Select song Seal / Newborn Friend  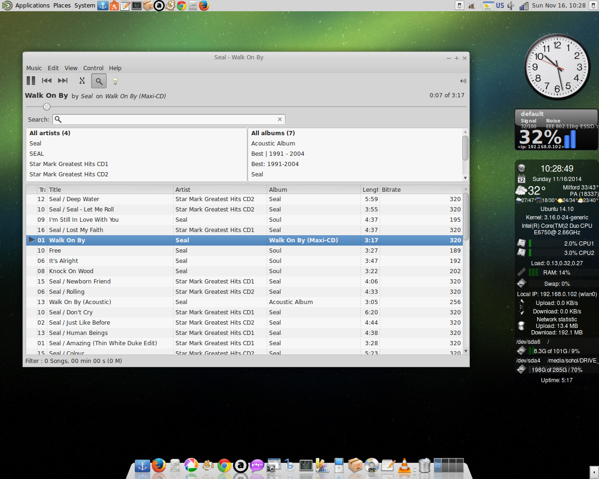244,282
